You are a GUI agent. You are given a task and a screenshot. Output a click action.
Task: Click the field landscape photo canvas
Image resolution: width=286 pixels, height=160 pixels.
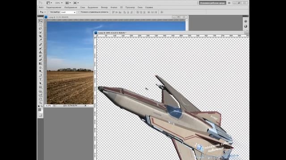(70, 63)
